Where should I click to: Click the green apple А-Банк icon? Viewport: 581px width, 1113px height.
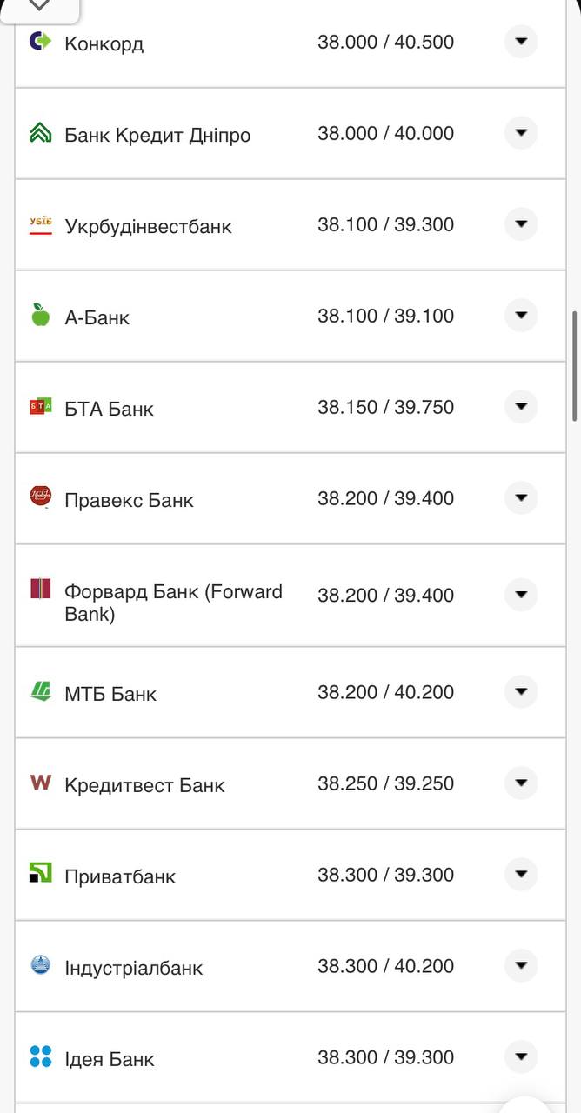tap(41, 316)
